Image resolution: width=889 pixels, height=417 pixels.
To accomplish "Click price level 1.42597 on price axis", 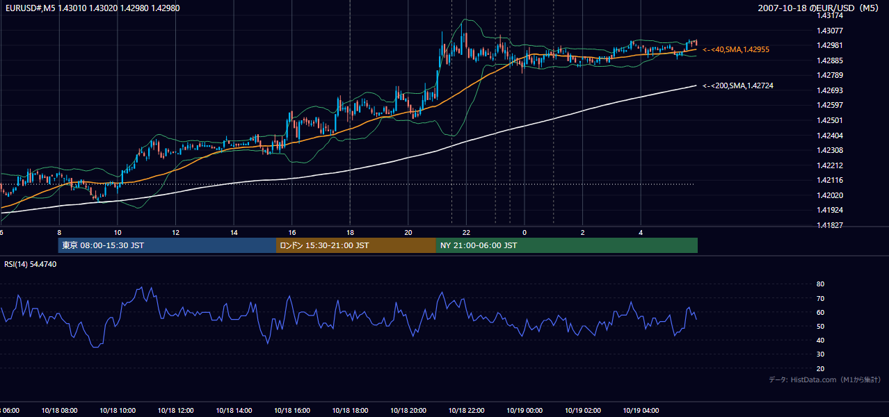I will pyautogui.click(x=829, y=105).
